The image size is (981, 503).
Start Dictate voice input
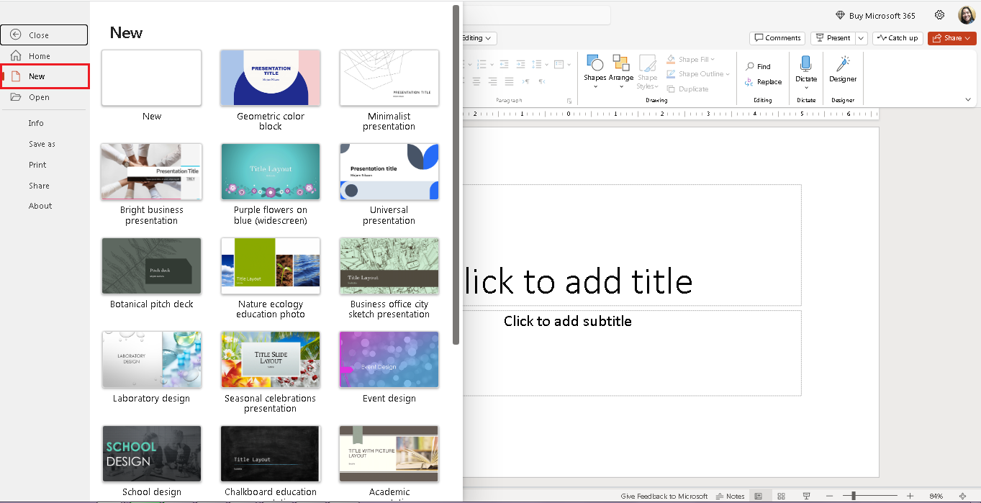pyautogui.click(x=805, y=70)
